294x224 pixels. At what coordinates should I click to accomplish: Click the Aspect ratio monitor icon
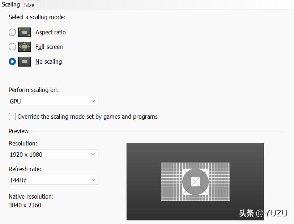point(24,32)
